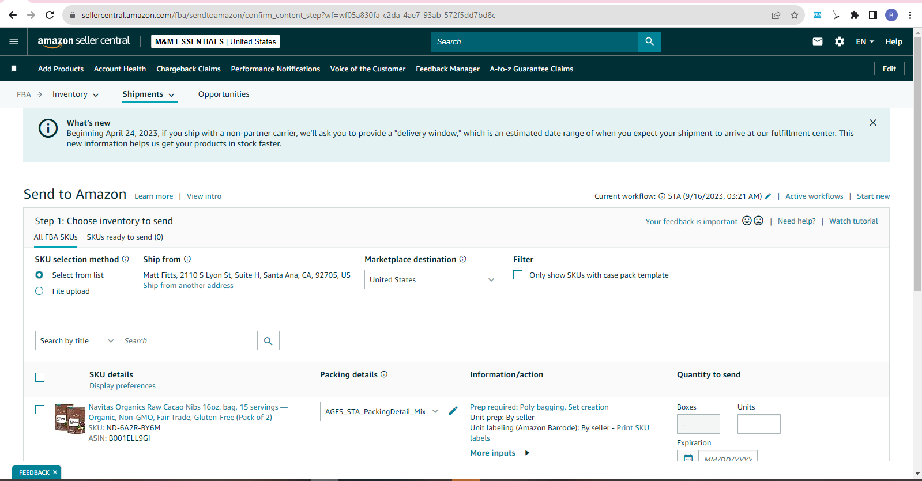The height and width of the screenshot is (481, 922).
Task: Open Voice of the Customer page
Action: [x=368, y=69]
